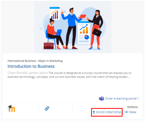Image resolution: width=145 pixels, height=122 pixels.
Task: Click the chevron after Enter e-learning portal
Action: tap(138, 98)
